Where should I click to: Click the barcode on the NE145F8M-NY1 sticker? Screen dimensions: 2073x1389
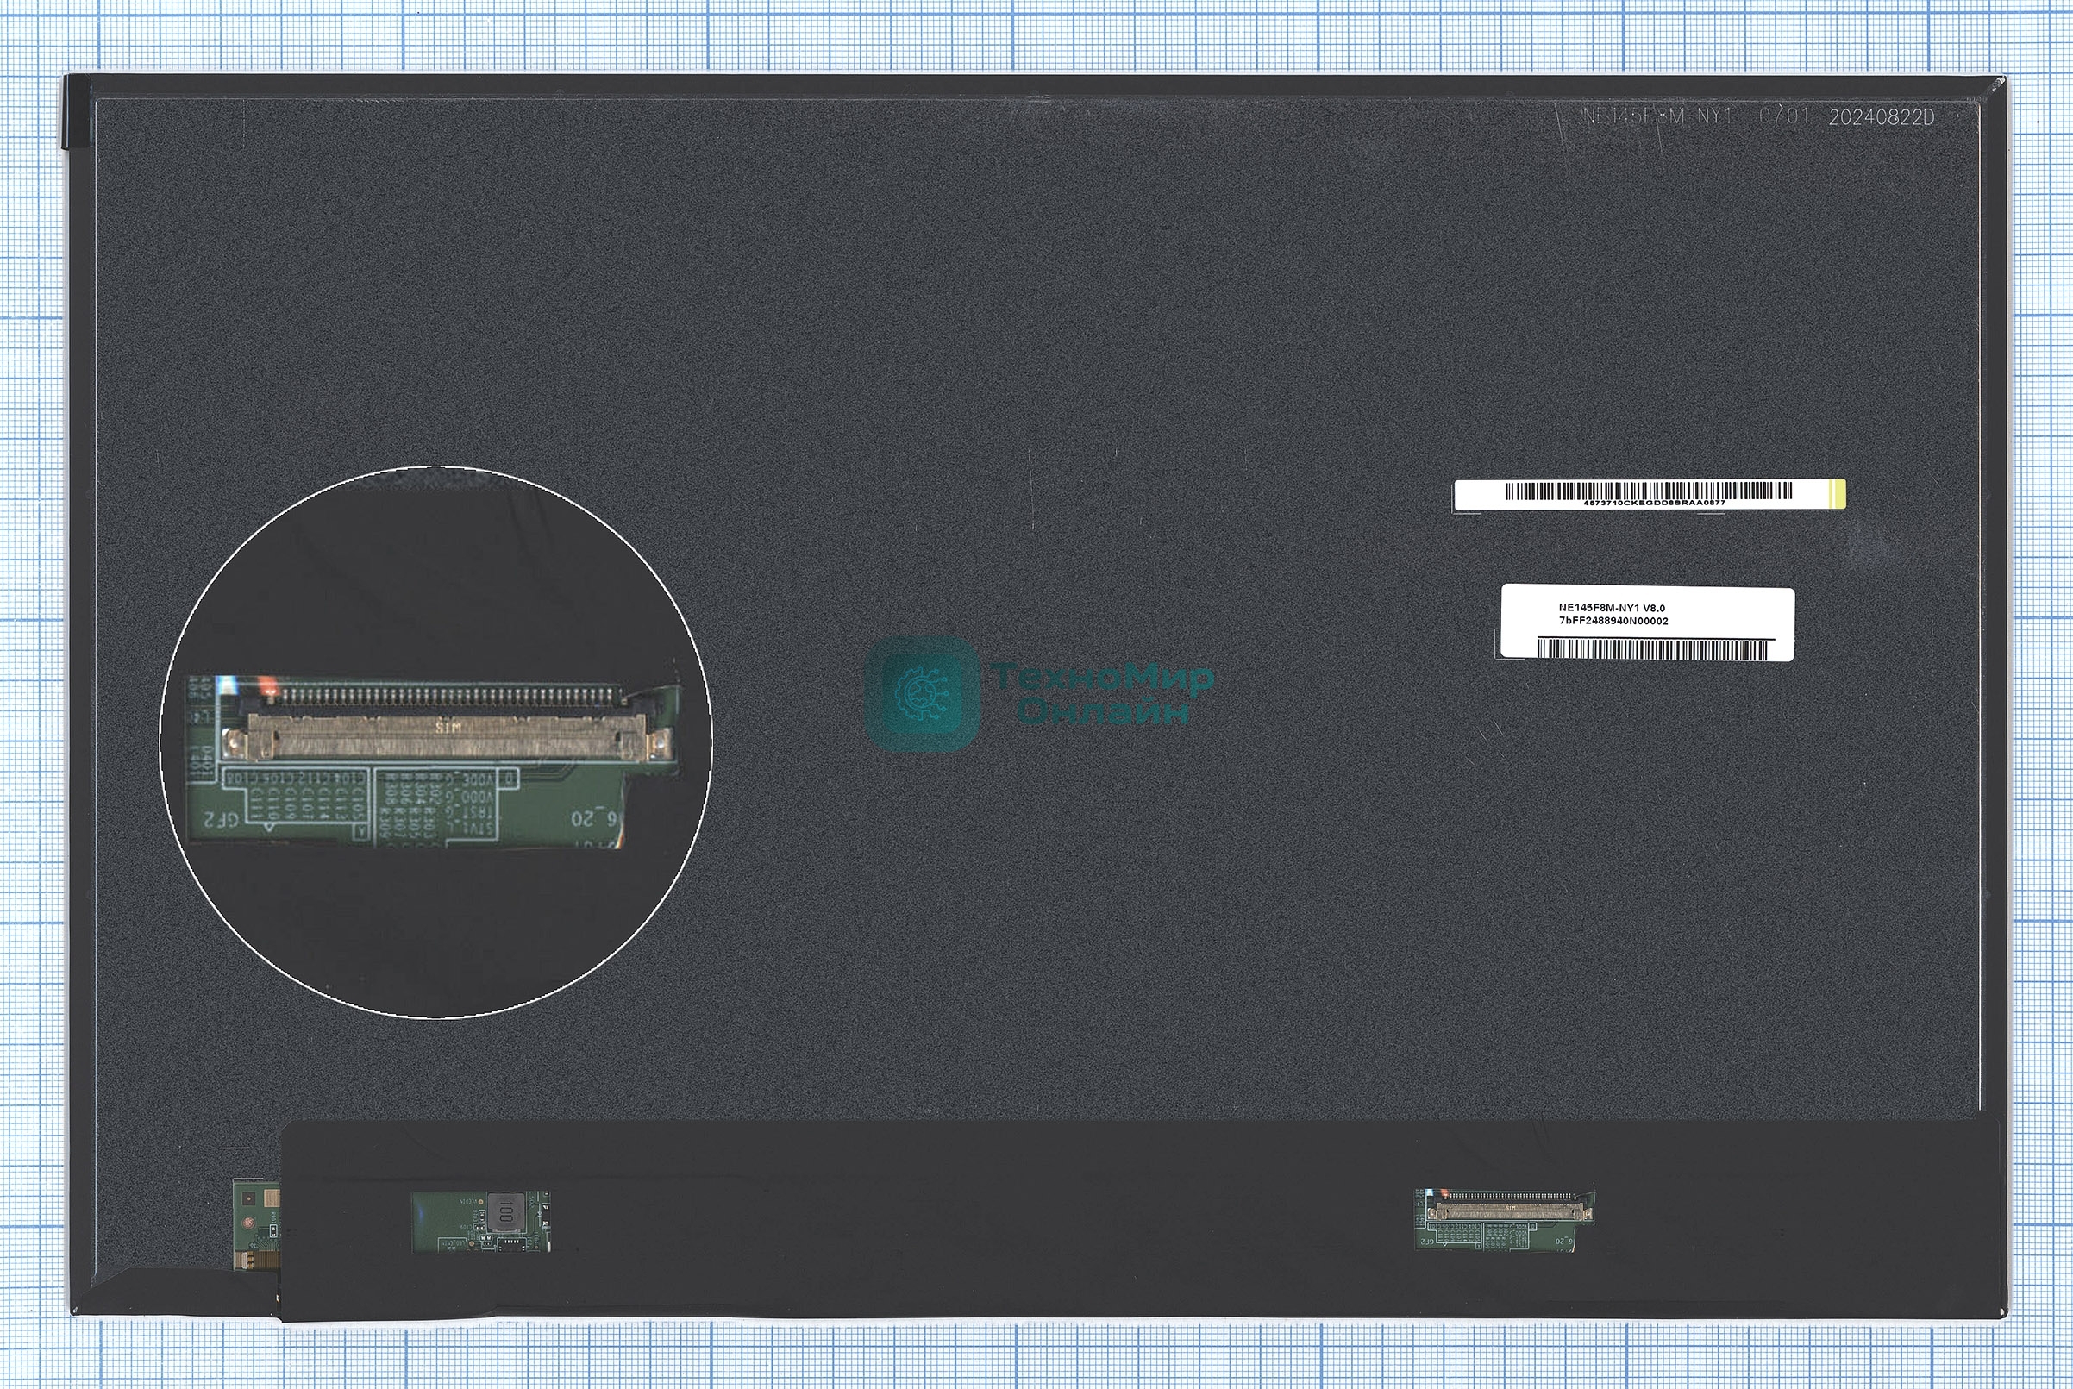coord(1651,649)
